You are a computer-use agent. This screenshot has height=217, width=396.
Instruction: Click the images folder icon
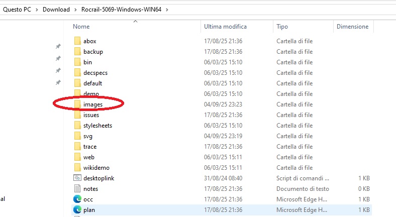(x=77, y=104)
